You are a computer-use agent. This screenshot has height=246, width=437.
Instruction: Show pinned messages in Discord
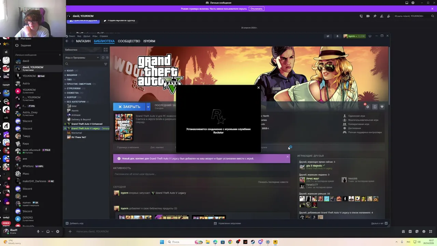[375, 16]
